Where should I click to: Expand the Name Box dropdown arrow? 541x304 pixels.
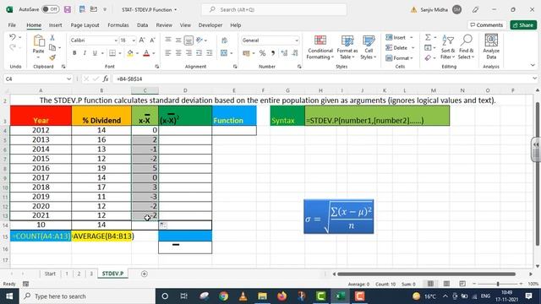(68, 79)
